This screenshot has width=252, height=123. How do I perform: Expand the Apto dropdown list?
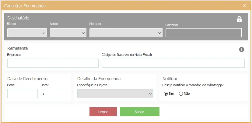click(x=68, y=33)
